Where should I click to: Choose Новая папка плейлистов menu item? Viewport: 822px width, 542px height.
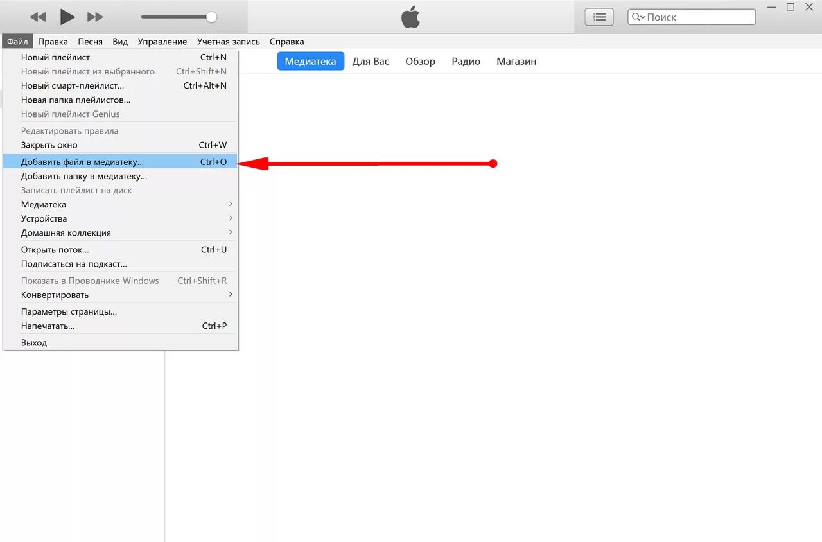click(x=120, y=100)
